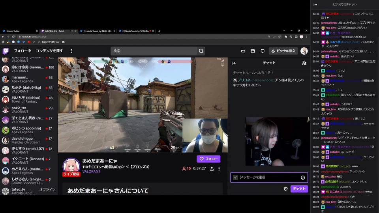The width and height of the screenshot is (379, 213).
Task: Open the Twitter bookmark icon
Action: tap(23, 42)
